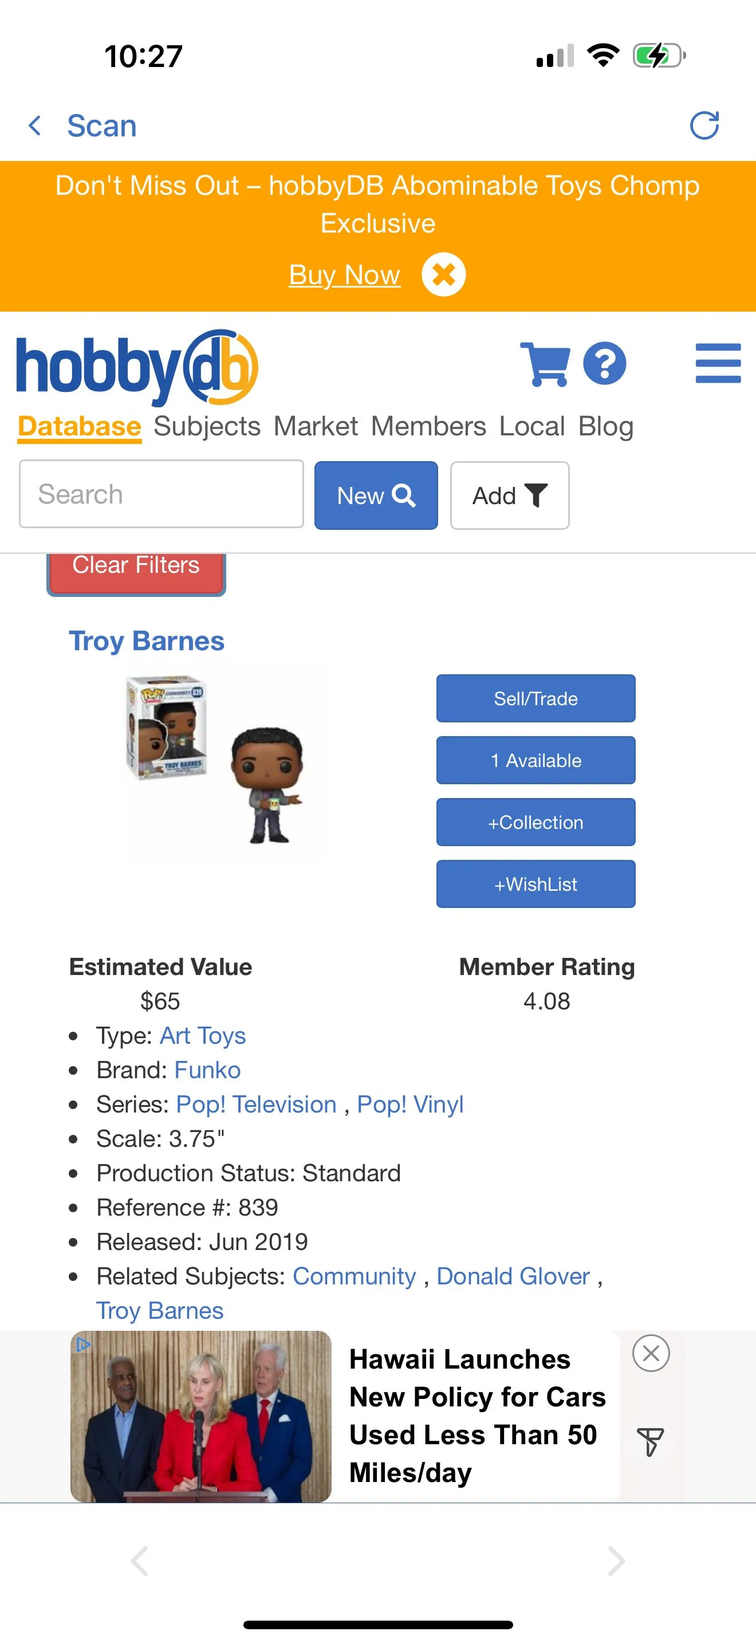The width and height of the screenshot is (756, 1643).
Task: Switch to the Market tab
Action: (316, 426)
